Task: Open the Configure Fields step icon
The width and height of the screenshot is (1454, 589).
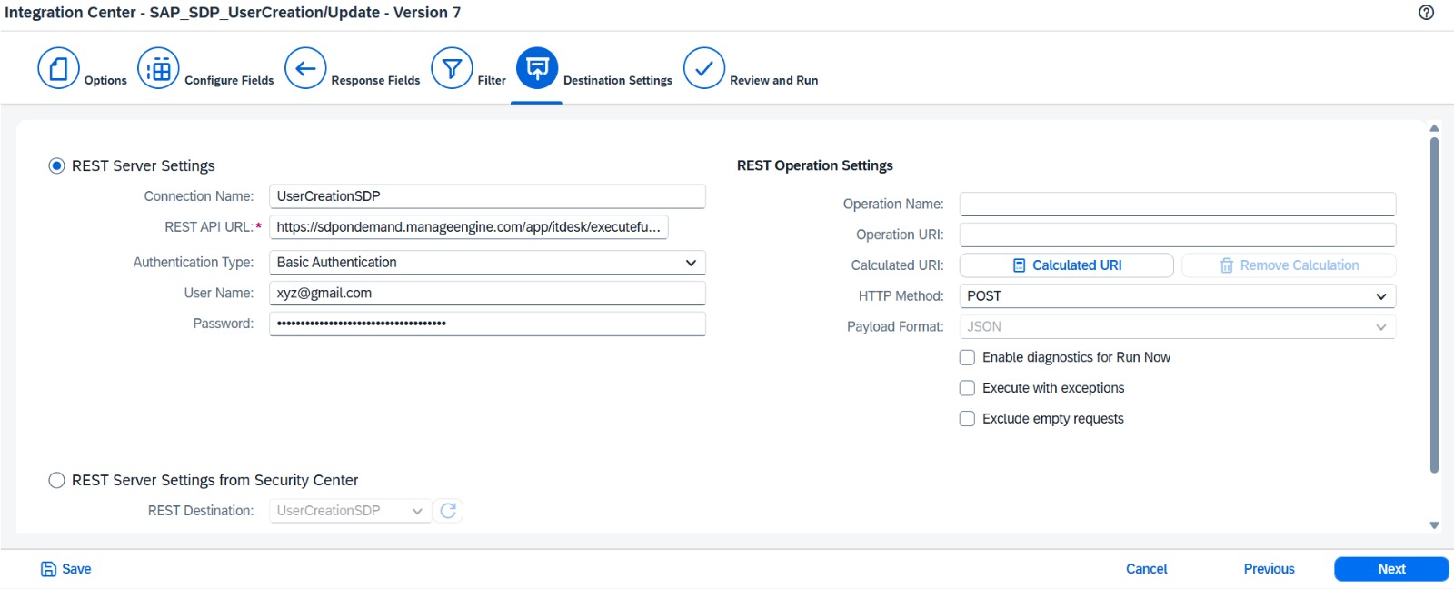Action: coord(158,69)
